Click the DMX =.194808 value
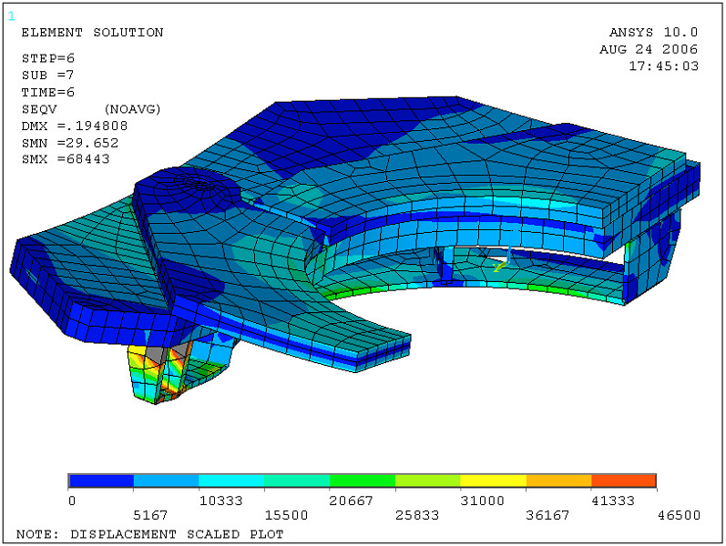Viewport: 726px width, 546px height. click(x=75, y=126)
